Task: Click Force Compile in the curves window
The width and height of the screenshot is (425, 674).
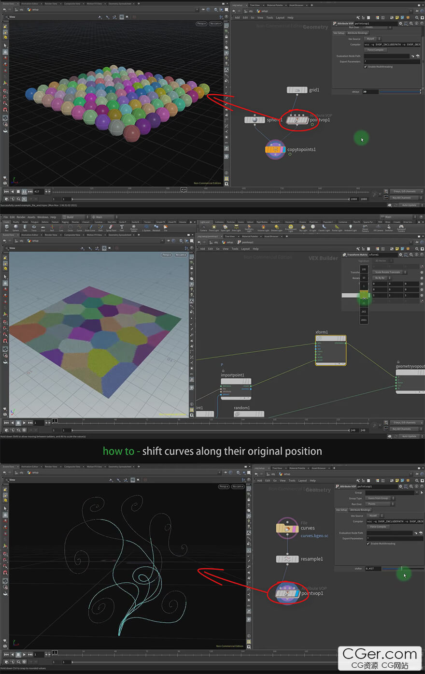Action: pos(379,527)
